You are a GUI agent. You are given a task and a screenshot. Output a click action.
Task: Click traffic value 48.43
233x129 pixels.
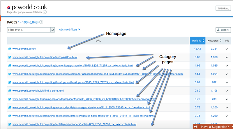(197, 49)
